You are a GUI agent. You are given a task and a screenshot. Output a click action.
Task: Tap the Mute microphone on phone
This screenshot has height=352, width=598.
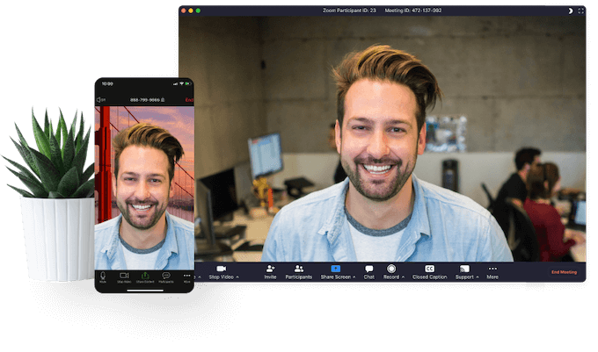click(103, 276)
